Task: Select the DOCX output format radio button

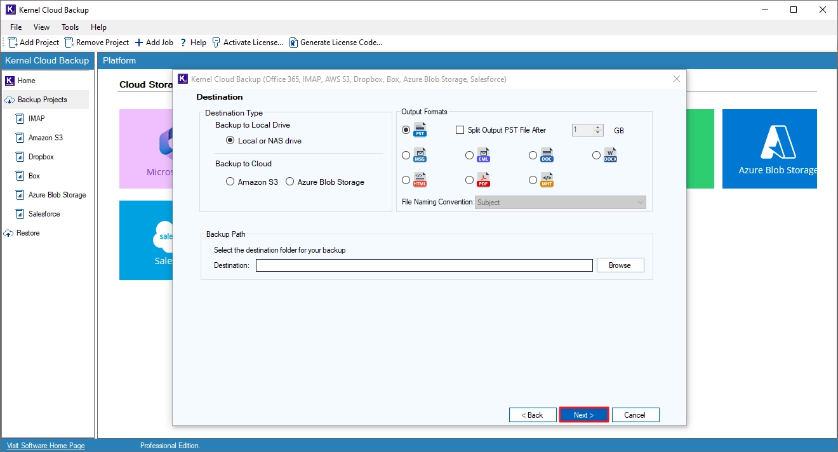Action: (596, 156)
